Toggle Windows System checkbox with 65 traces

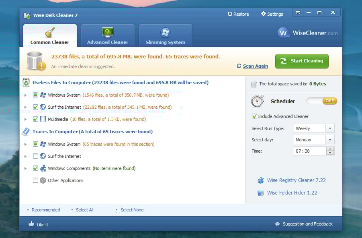[x=35, y=144]
